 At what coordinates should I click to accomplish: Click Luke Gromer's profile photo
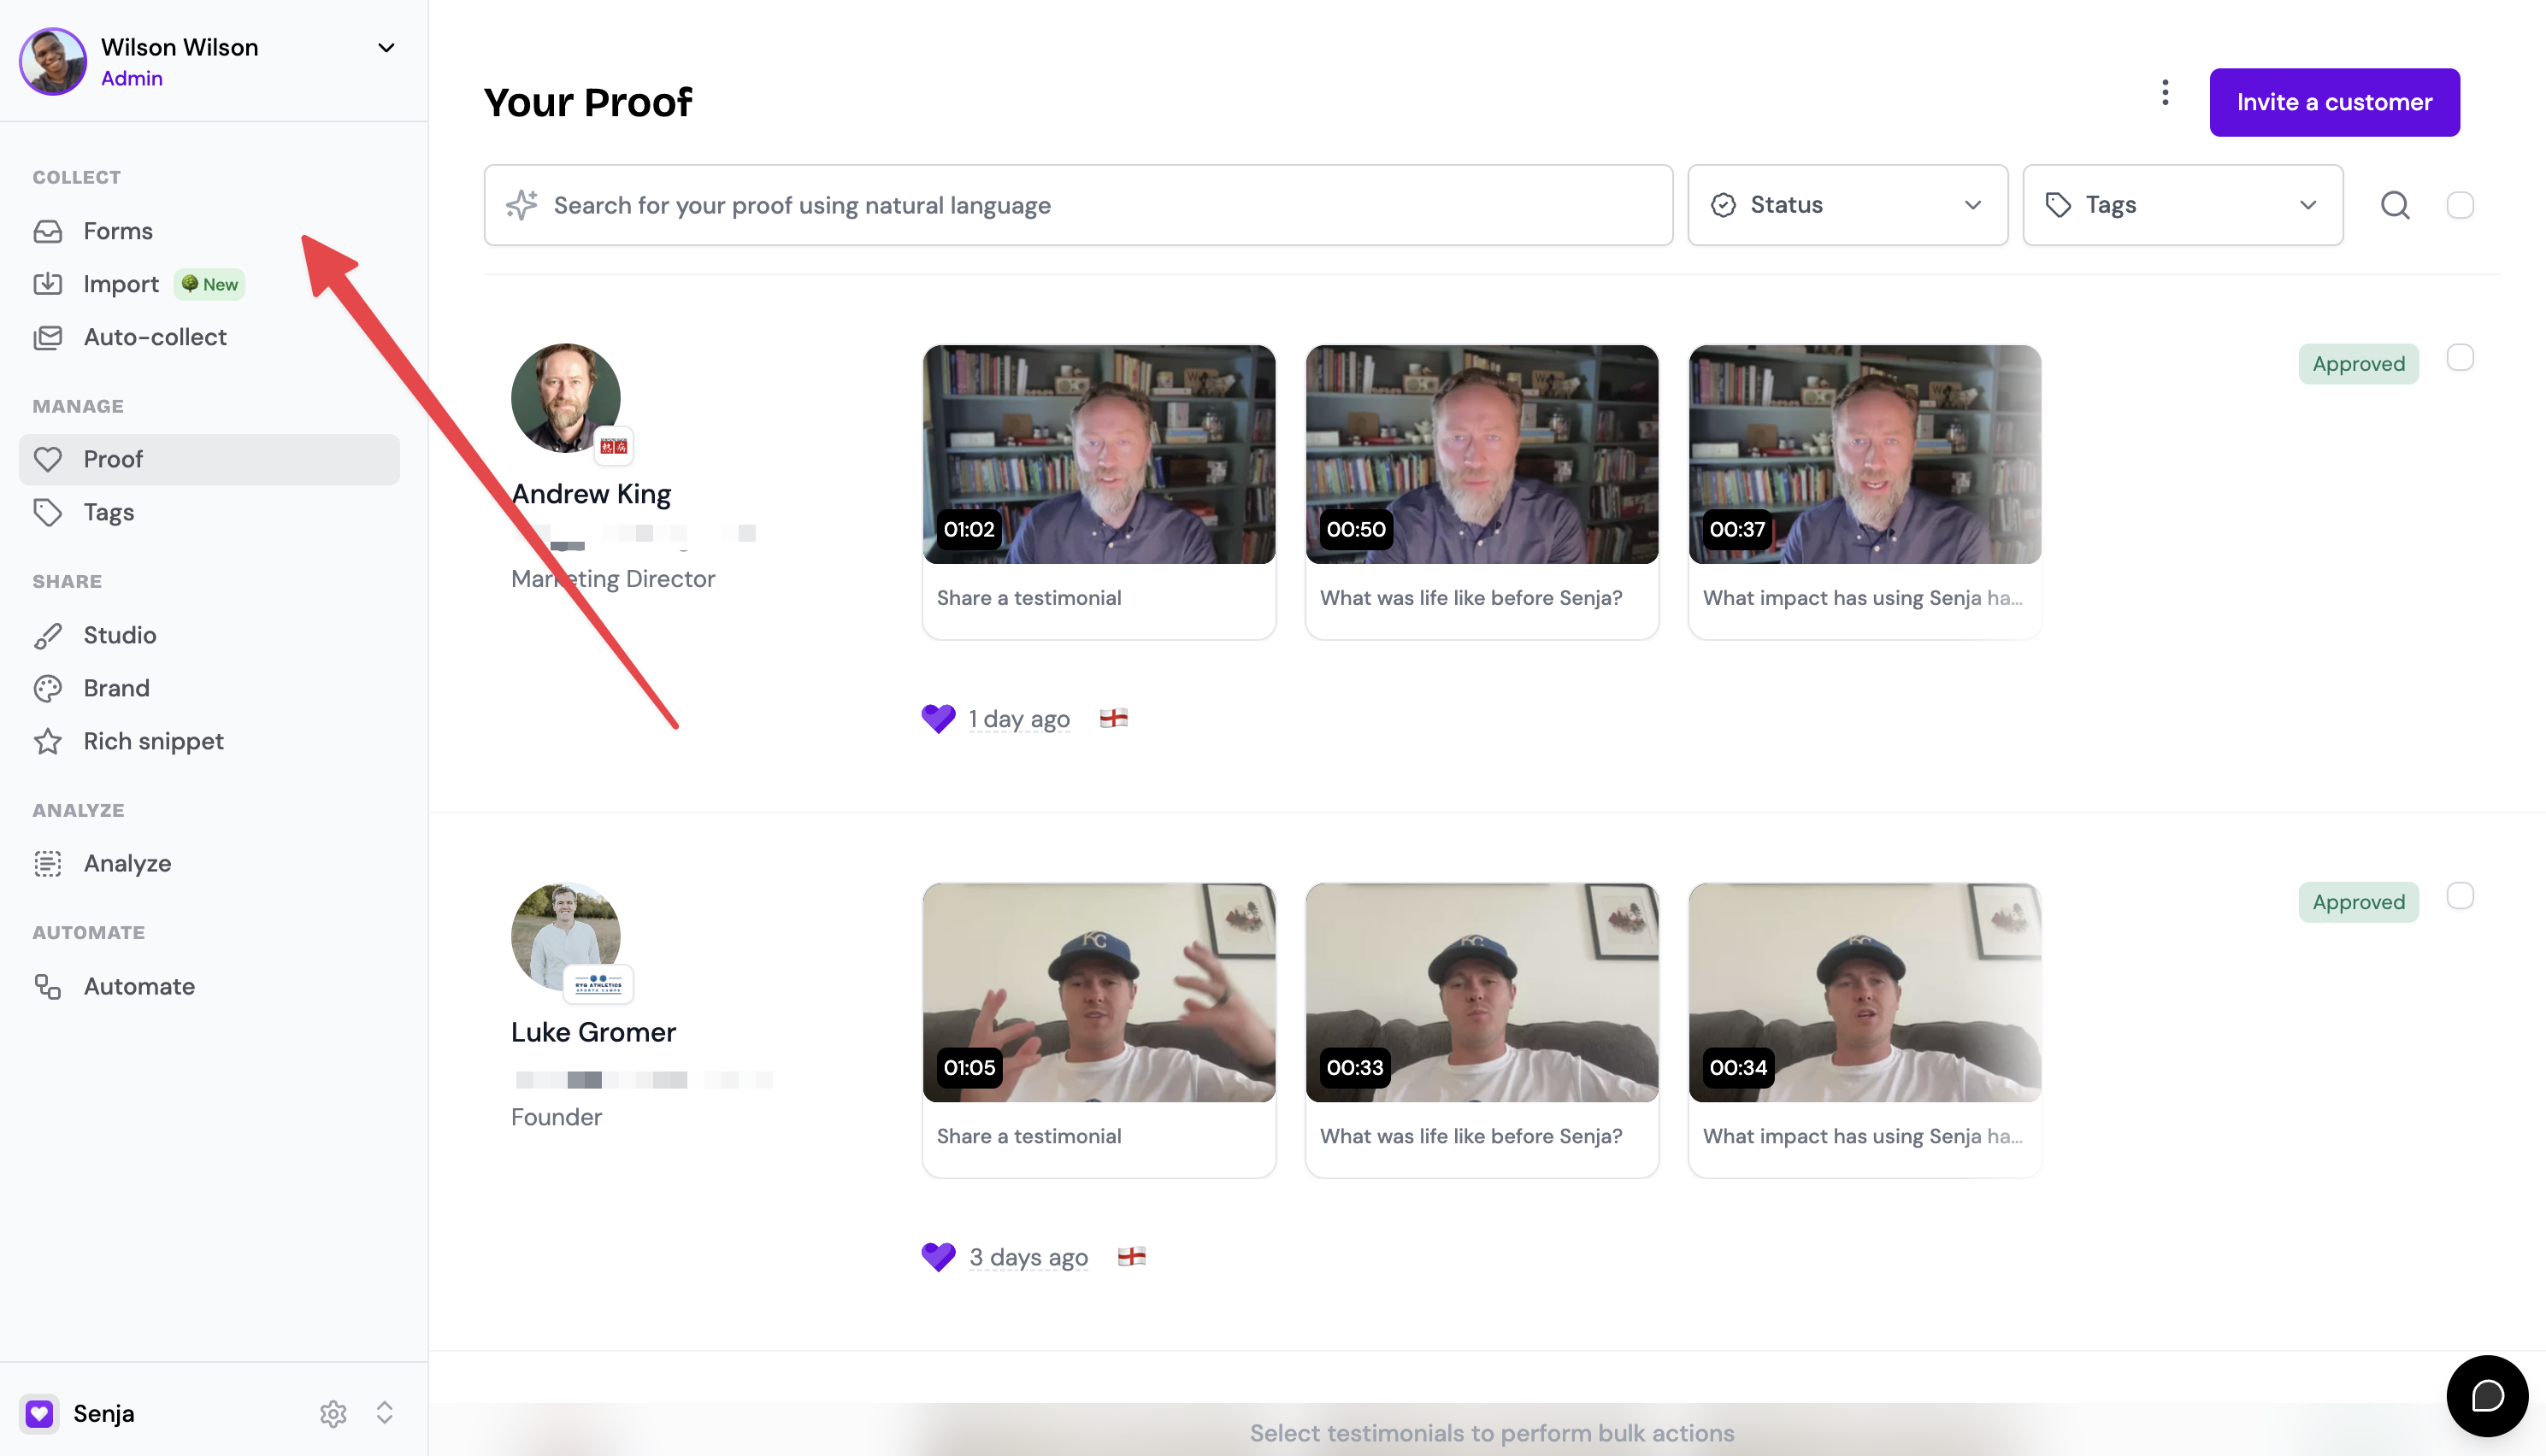point(565,936)
